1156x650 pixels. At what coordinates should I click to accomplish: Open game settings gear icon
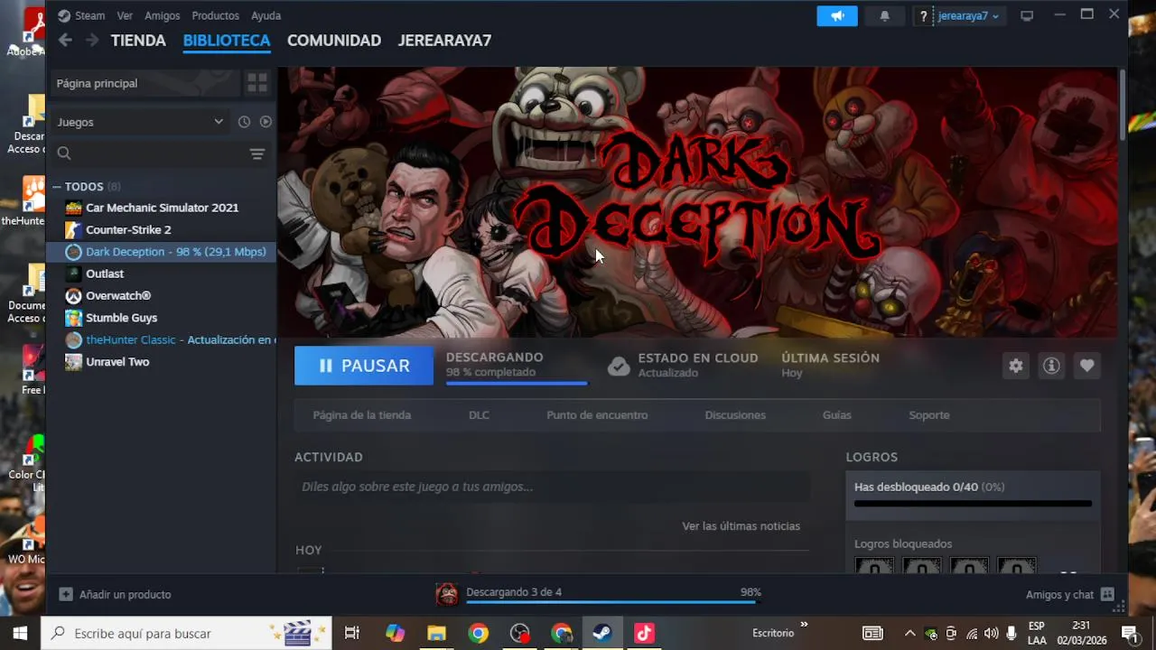pyautogui.click(x=1016, y=366)
